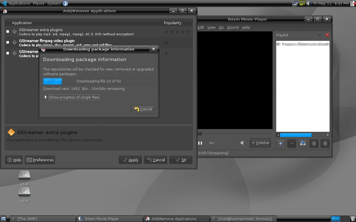Screen dimensions: 356x222
Task: Cancel the package information download
Action: click(x=143, y=109)
